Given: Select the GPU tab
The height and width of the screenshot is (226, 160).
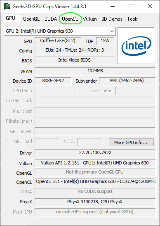Looking at the screenshot, I should pos(10,18).
